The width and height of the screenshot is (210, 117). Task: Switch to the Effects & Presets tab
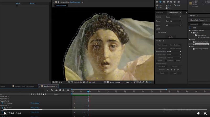pyautogui.click(x=206, y=24)
